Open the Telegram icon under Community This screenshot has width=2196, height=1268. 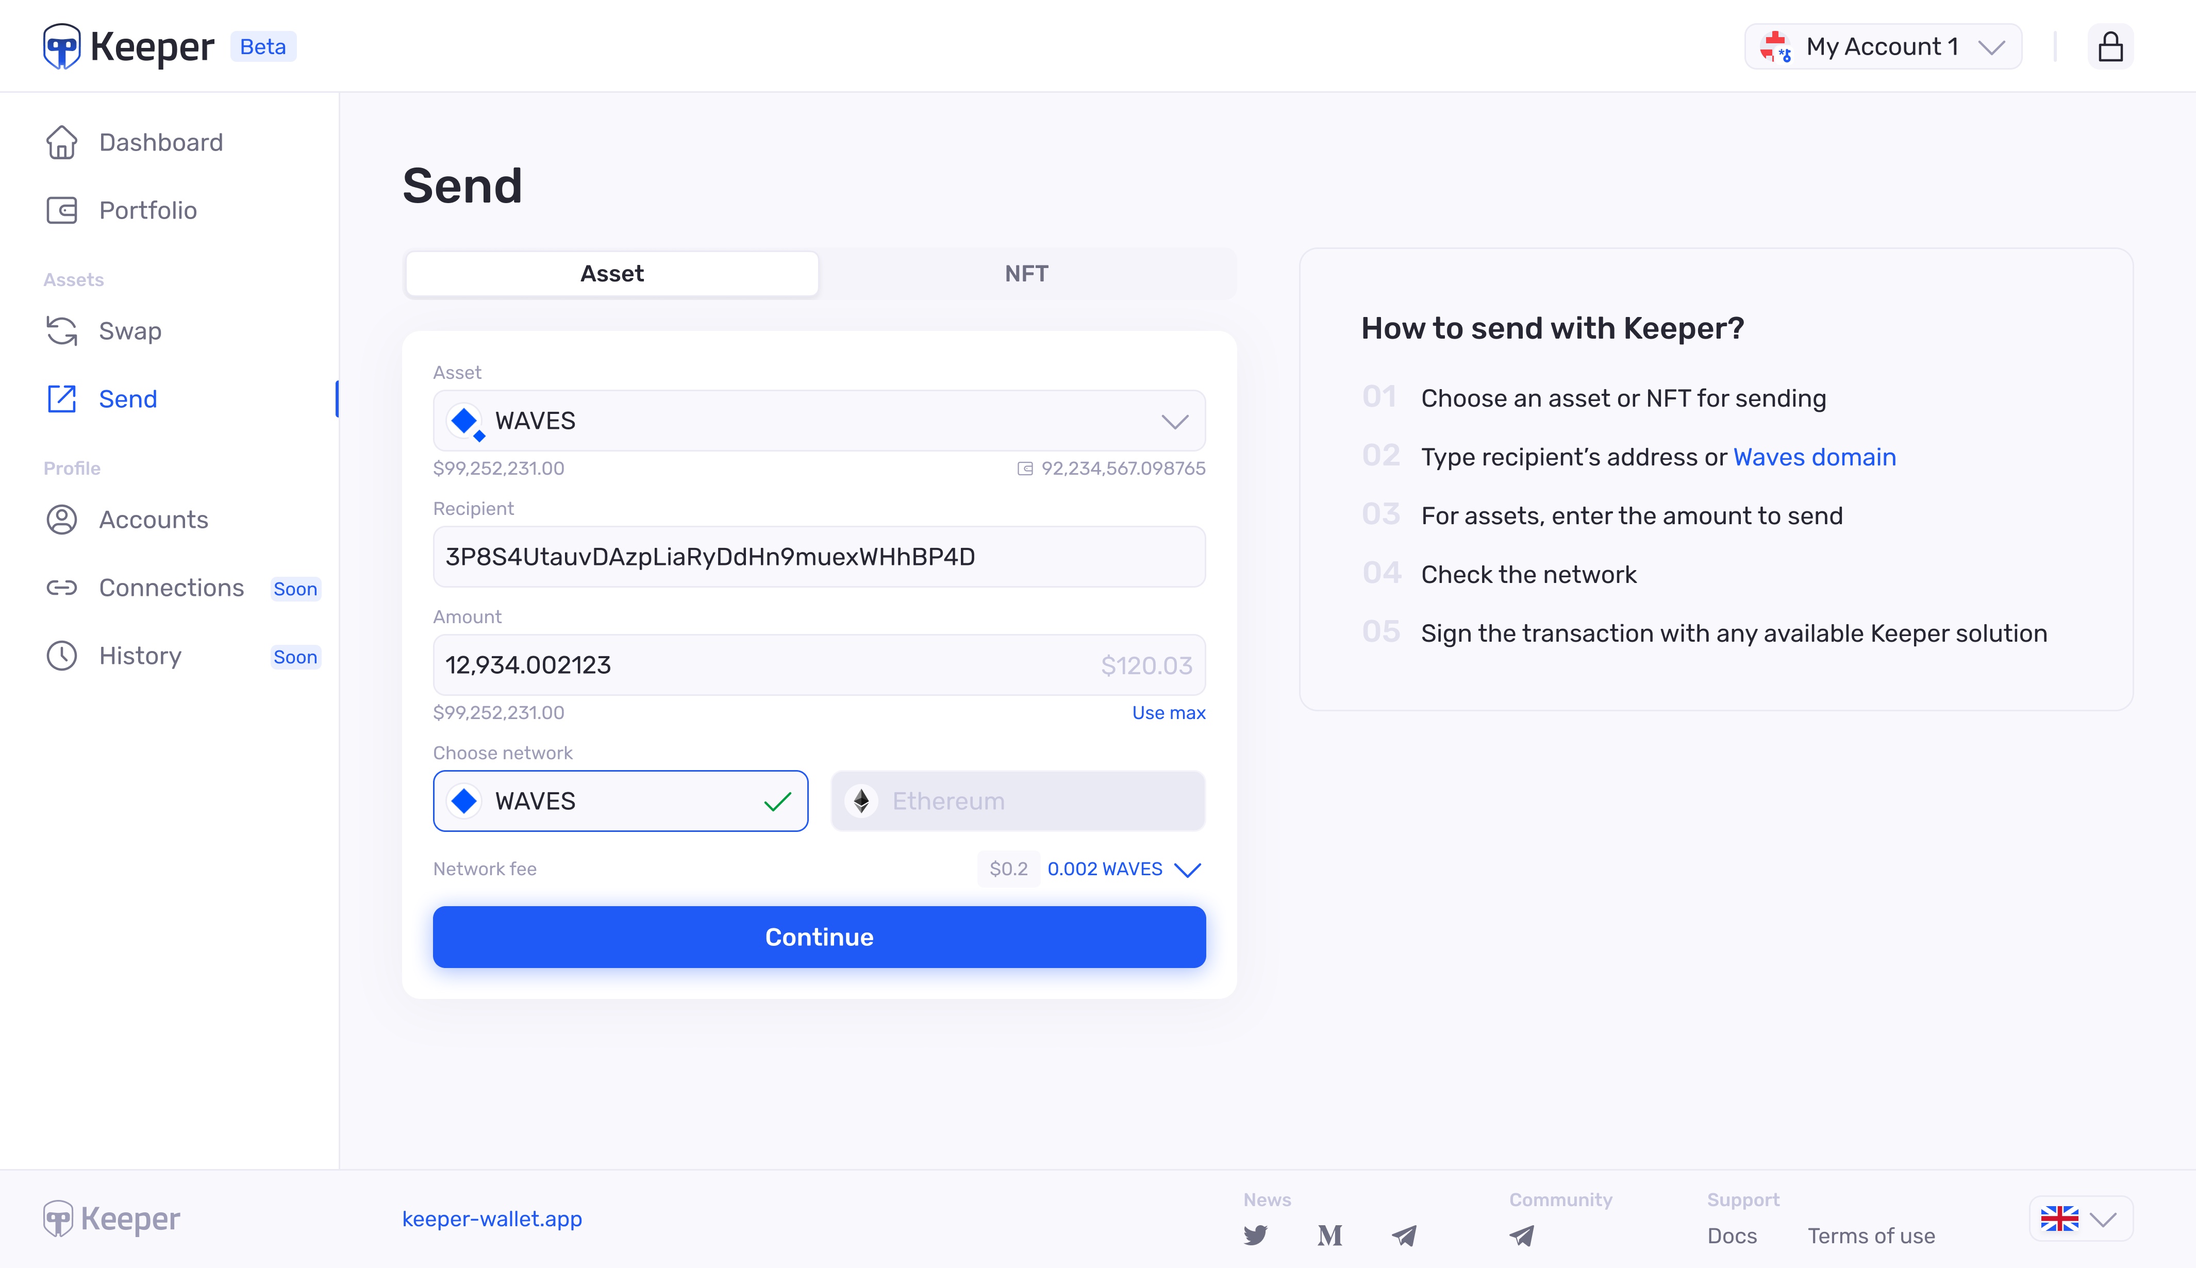click(x=1522, y=1236)
